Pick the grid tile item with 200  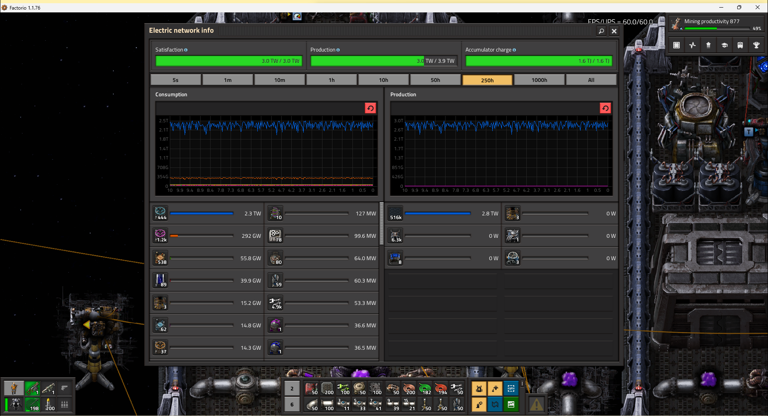(x=327, y=388)
